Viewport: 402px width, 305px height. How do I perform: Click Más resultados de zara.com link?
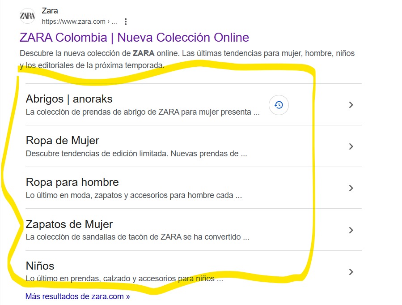[78, 296]
